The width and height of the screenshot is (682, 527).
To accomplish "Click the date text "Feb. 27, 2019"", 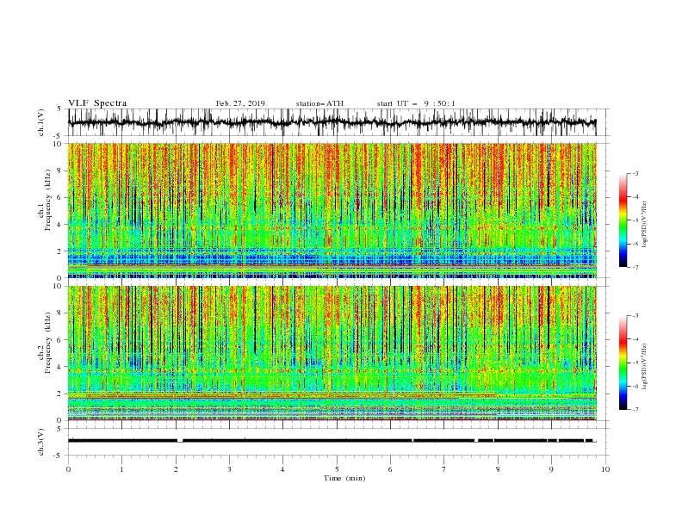I will [240, 103].
